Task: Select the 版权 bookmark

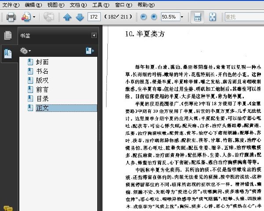Action: 42,80
